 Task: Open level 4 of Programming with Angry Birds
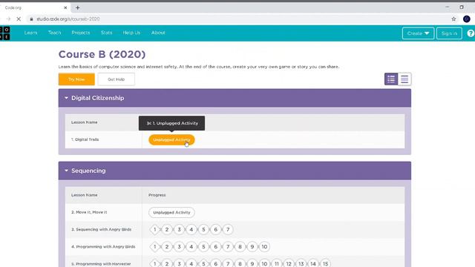[x=191, y=247]
